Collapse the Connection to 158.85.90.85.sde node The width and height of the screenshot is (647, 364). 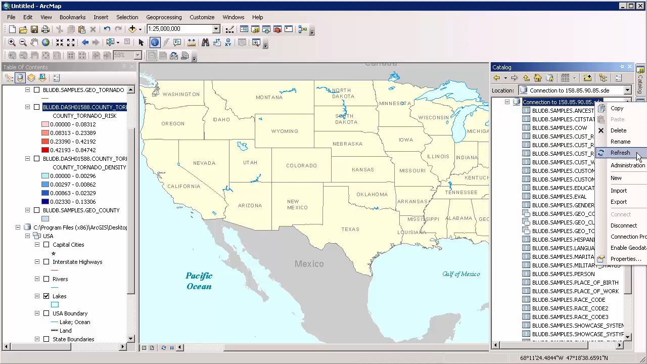click(x=507, y=102)
